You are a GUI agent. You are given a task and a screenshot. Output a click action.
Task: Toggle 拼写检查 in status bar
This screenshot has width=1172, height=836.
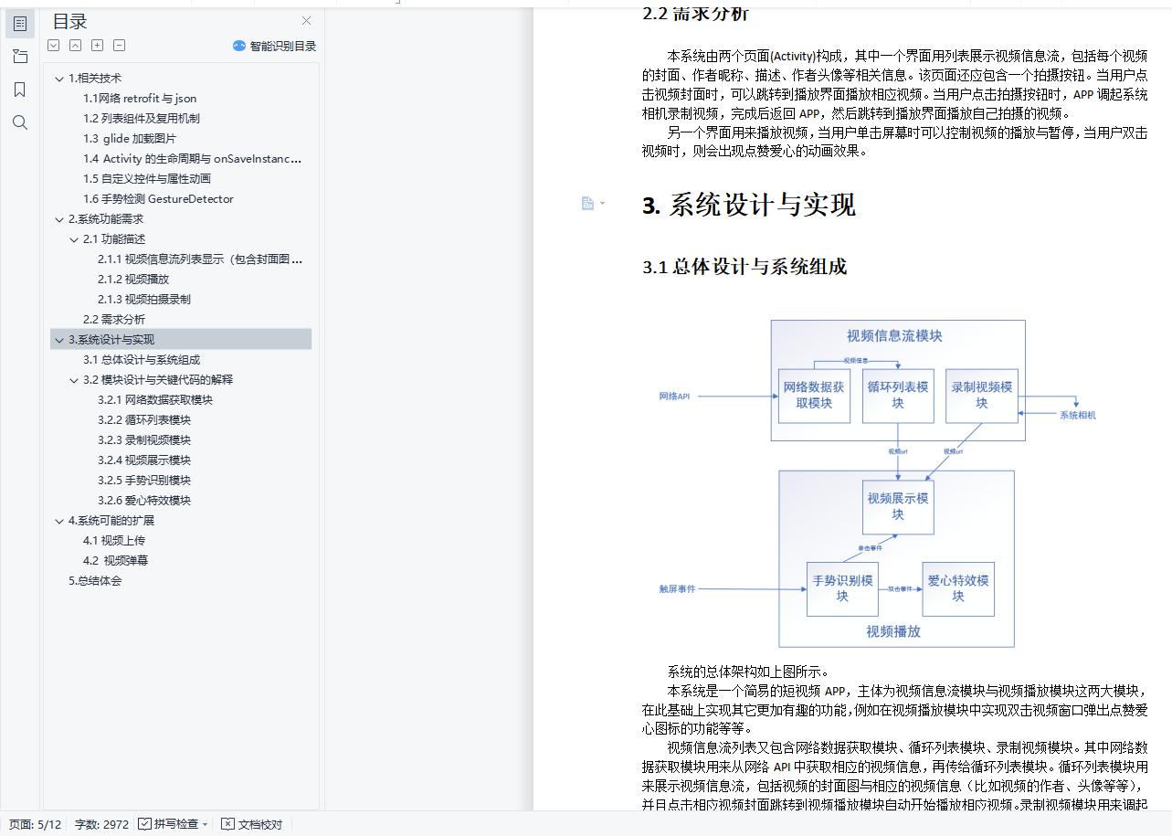[169, 824]
